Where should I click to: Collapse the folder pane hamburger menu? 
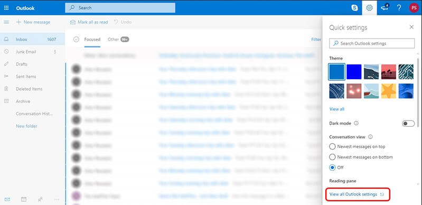tap(6, 22)
